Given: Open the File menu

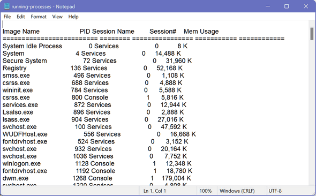Looking at the screenshot, I should (7, 17).
